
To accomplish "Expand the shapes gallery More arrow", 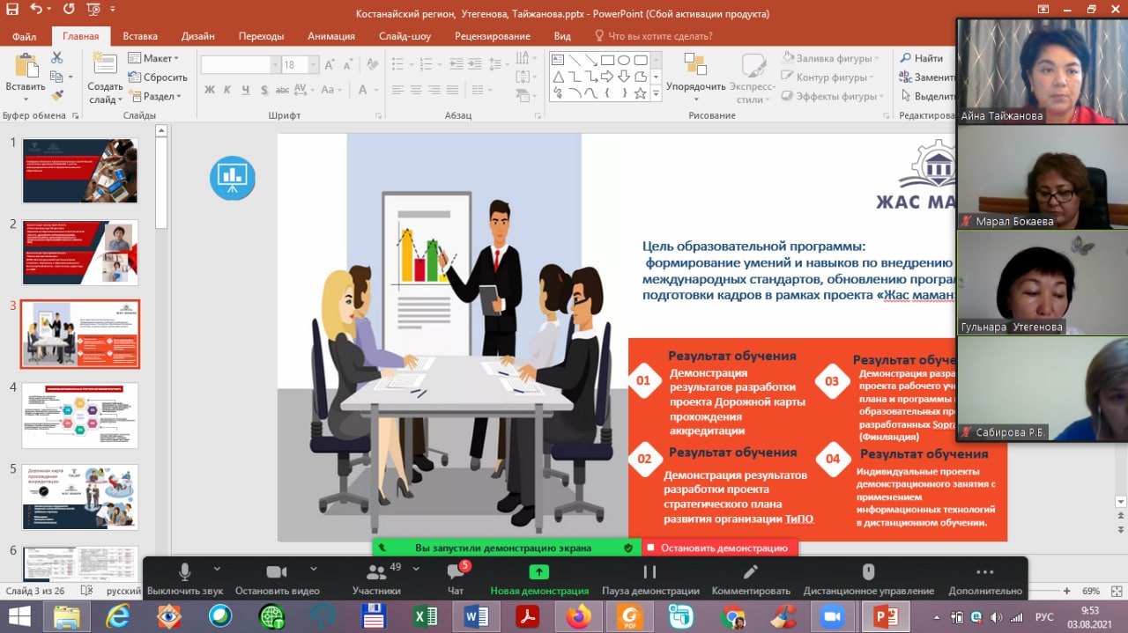I will 656,92.
